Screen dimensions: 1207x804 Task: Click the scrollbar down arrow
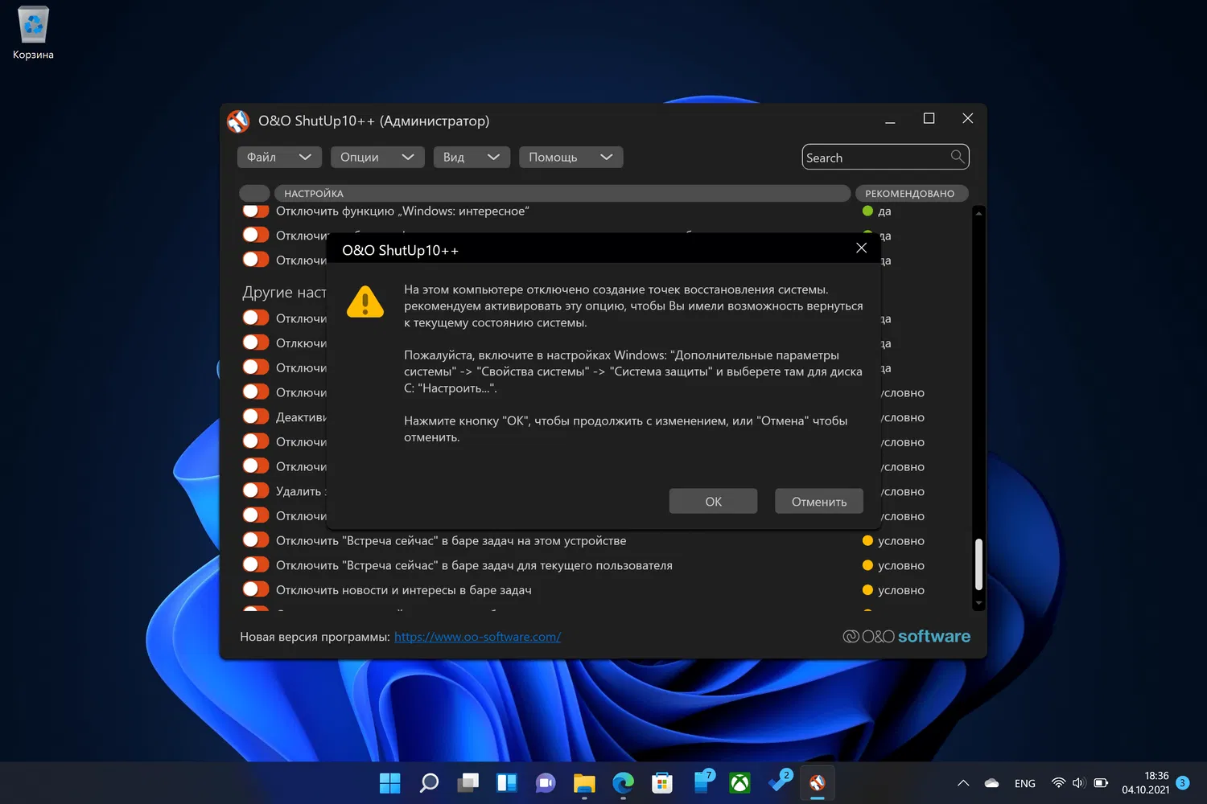point(978,602)
